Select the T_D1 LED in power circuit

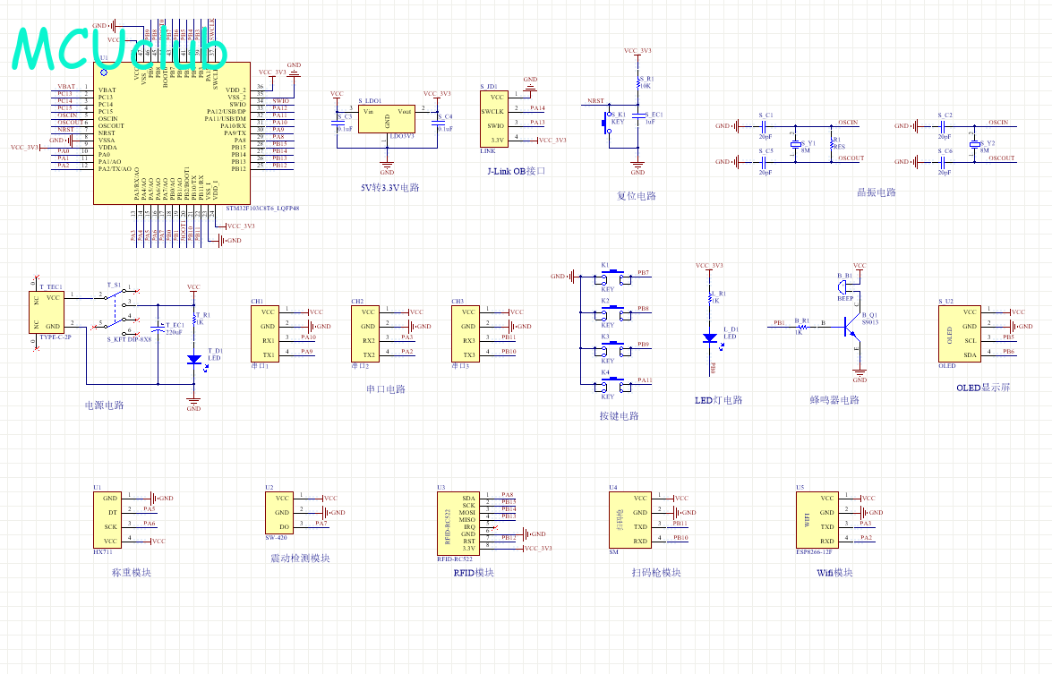tap(193, 358)
